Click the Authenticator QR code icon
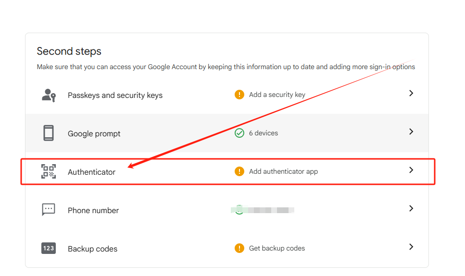Viewport: 465px width, 276px height. click(x=49, y=171)
